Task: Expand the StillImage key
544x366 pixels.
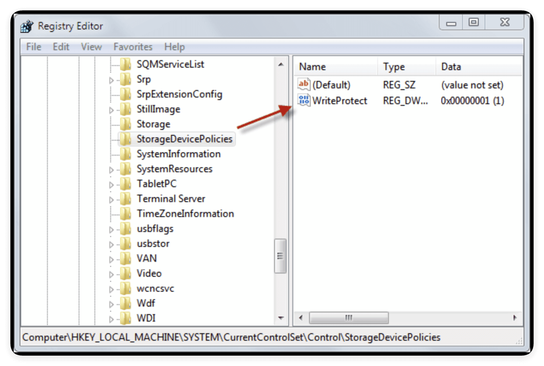Action: [111, 110]
